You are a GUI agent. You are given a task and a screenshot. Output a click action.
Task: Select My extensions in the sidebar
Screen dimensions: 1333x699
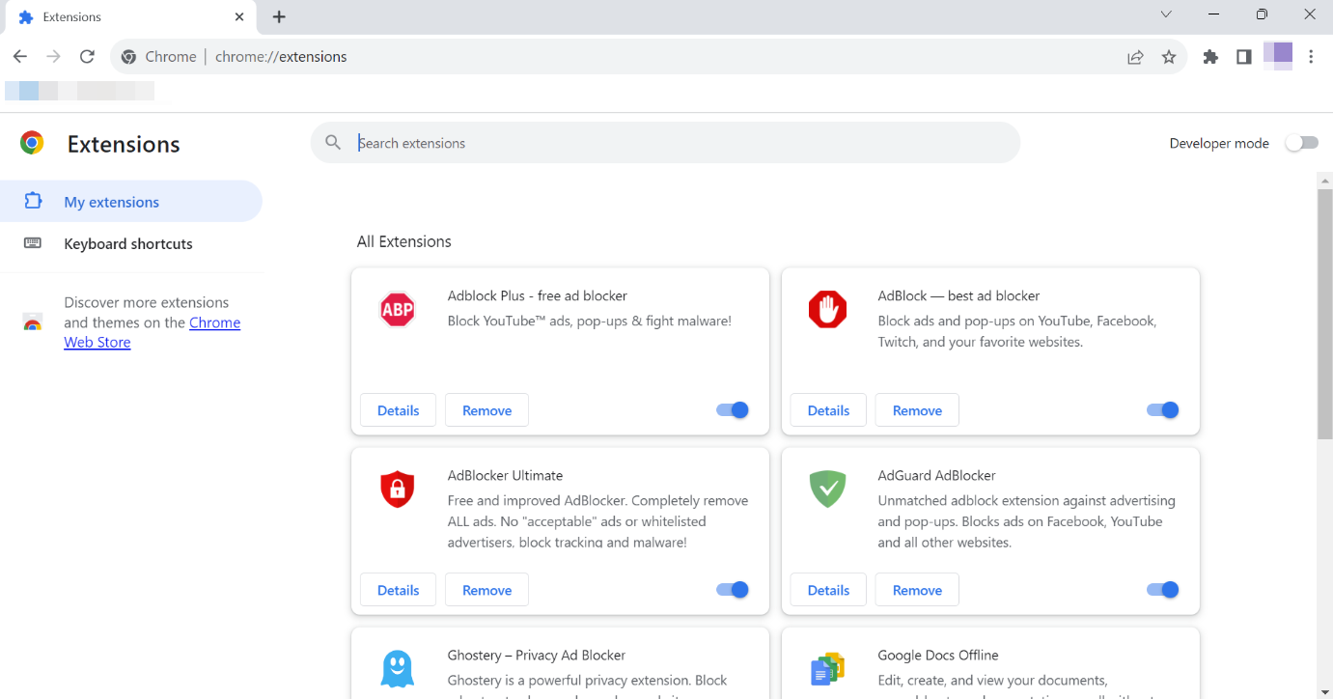[x=131, y=201]
